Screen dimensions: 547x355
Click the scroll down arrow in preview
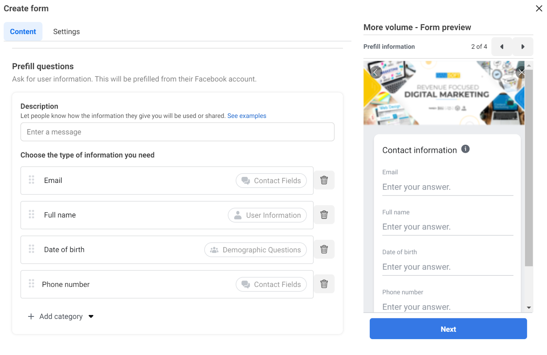[x=529, y=308]
